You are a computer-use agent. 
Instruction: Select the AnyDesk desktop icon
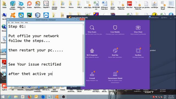(4, 87)
